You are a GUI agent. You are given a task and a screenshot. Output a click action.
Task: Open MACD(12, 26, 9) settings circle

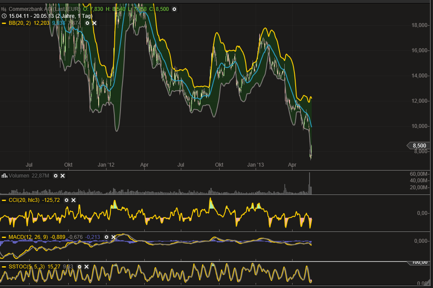[107, 237]
